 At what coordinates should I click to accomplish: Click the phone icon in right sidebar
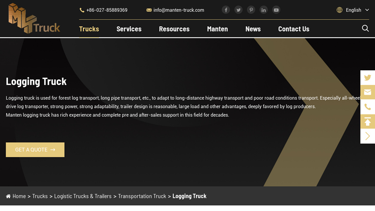pyautogui.click(x=367, y=107)
